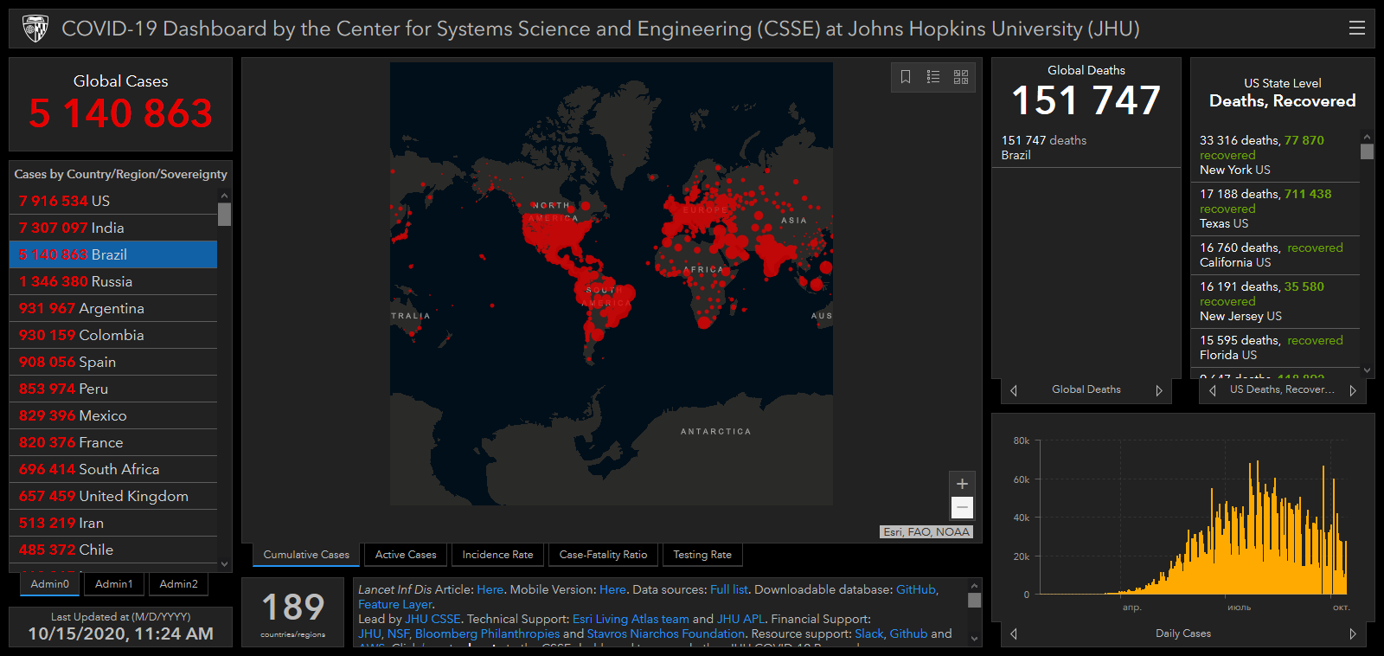The width and height of the screenshot is (1384, 656).
Task: Select United Kingdom in the country list
Action: (x=113, y=496)
